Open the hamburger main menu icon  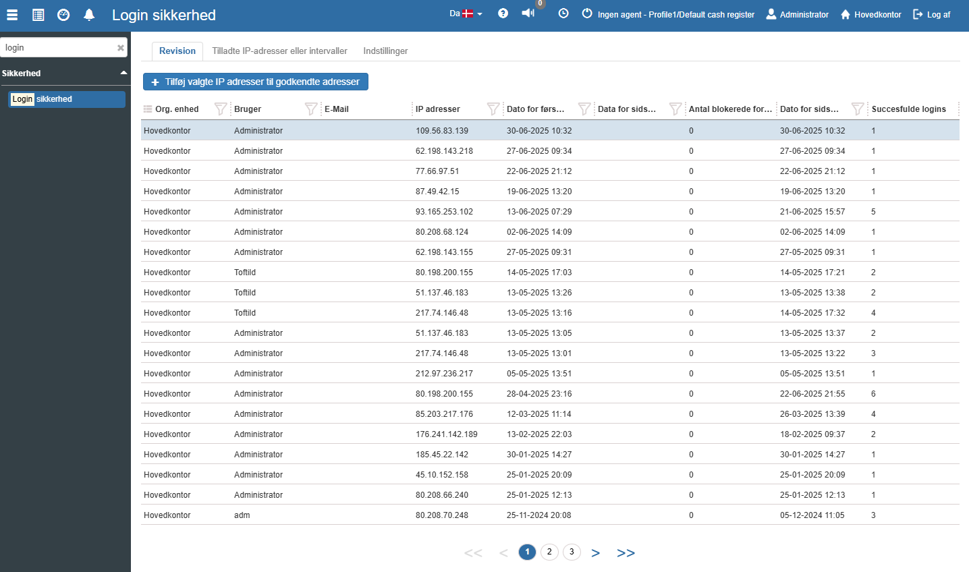click(12, 15)
